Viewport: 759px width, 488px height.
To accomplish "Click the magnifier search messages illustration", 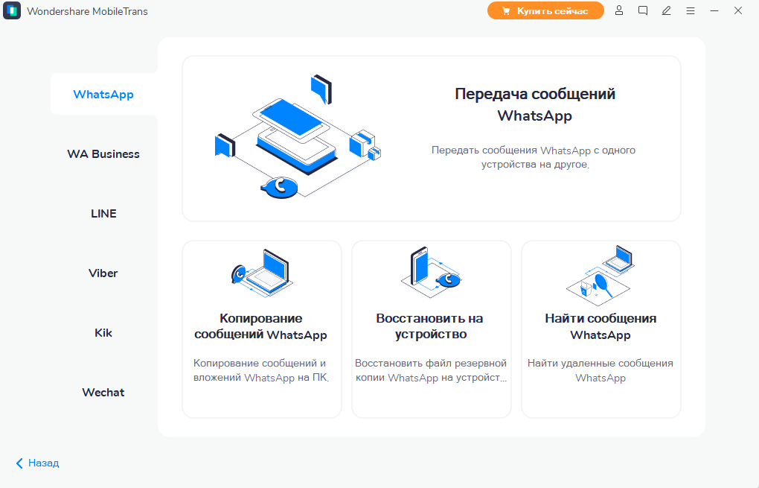I will (x=601, y=275).
